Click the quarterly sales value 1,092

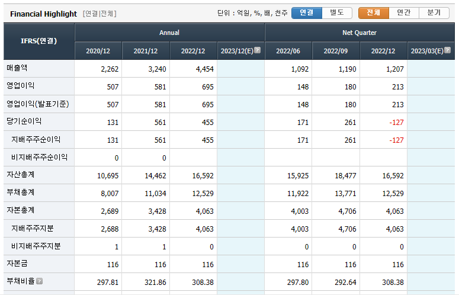coord(300,69)
